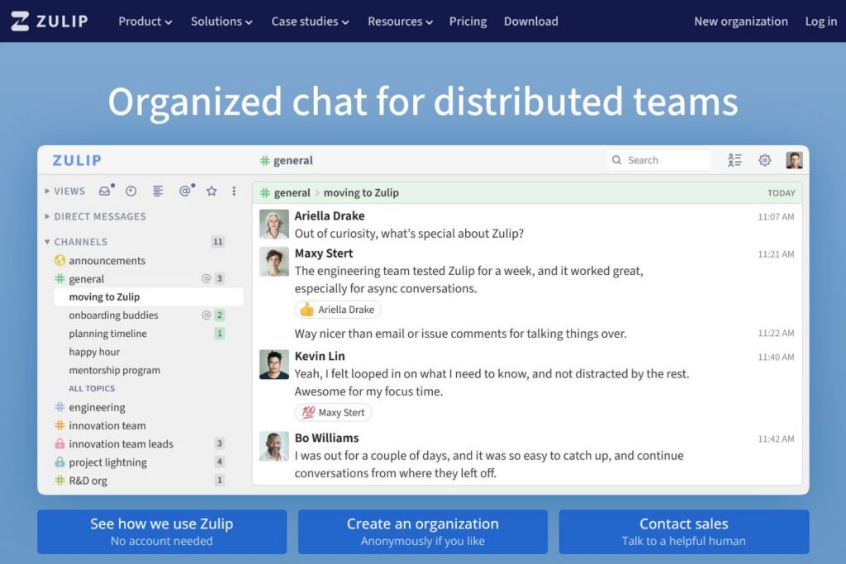Expand the Direct Messages section
This screenshot has width=846, height=564.
tap(95, 216)
